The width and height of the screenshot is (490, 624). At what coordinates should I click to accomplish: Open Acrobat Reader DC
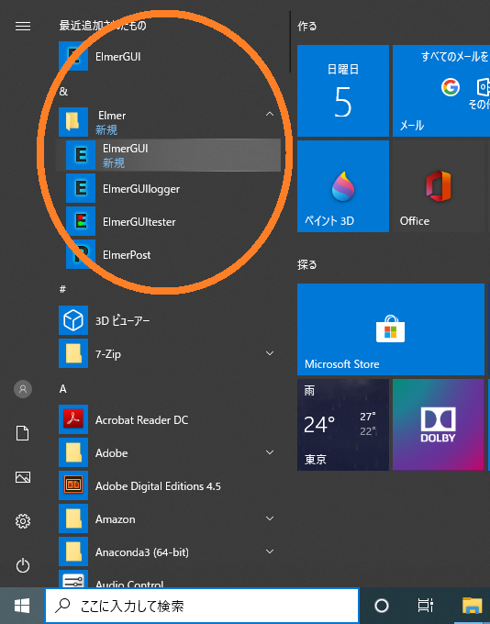169,419
